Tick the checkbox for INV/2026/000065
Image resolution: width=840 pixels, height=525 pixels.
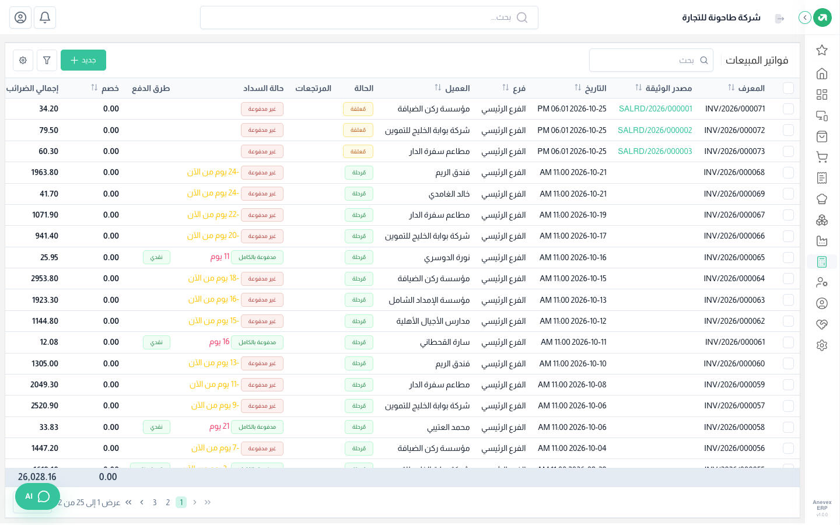789,257
